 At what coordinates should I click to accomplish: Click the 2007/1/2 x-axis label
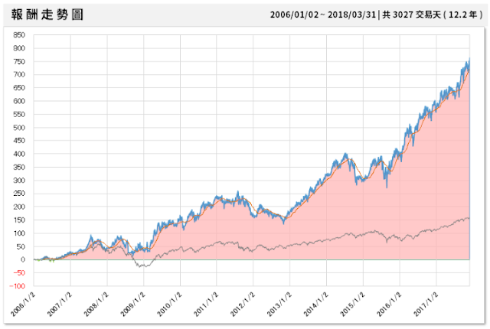[60, 305]
